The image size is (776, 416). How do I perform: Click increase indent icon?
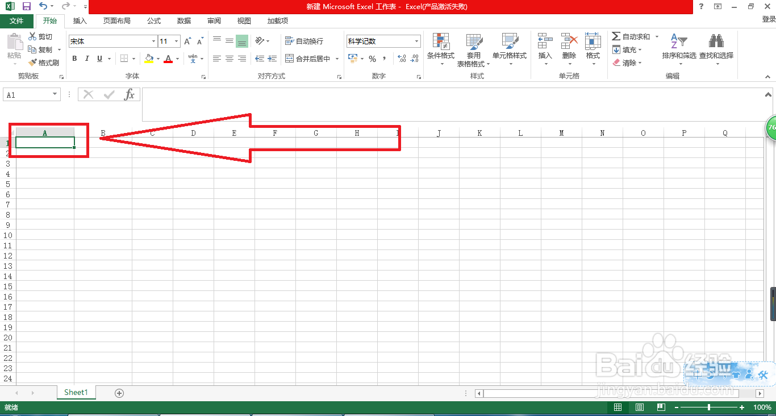(273, 59)
